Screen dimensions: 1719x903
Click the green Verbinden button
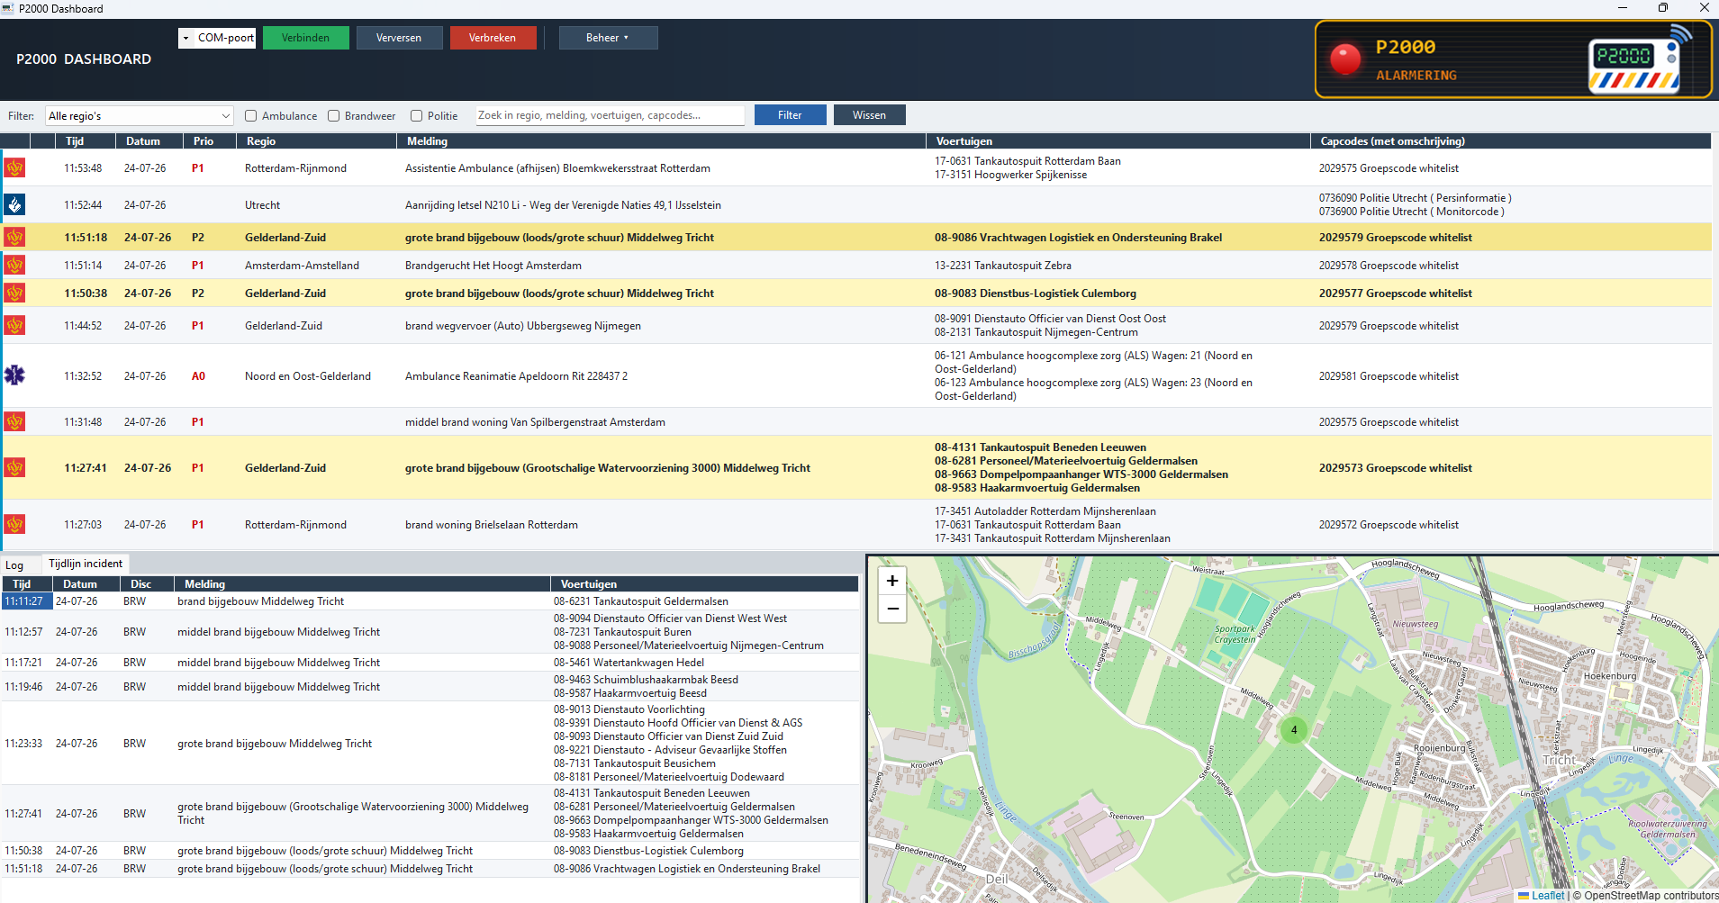tap(305, 38)
